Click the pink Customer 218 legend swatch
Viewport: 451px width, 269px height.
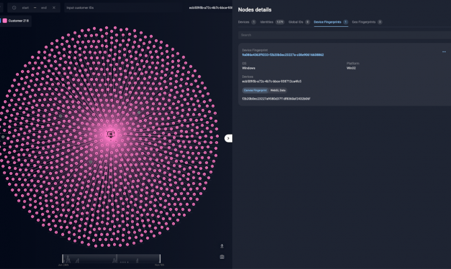5,21
